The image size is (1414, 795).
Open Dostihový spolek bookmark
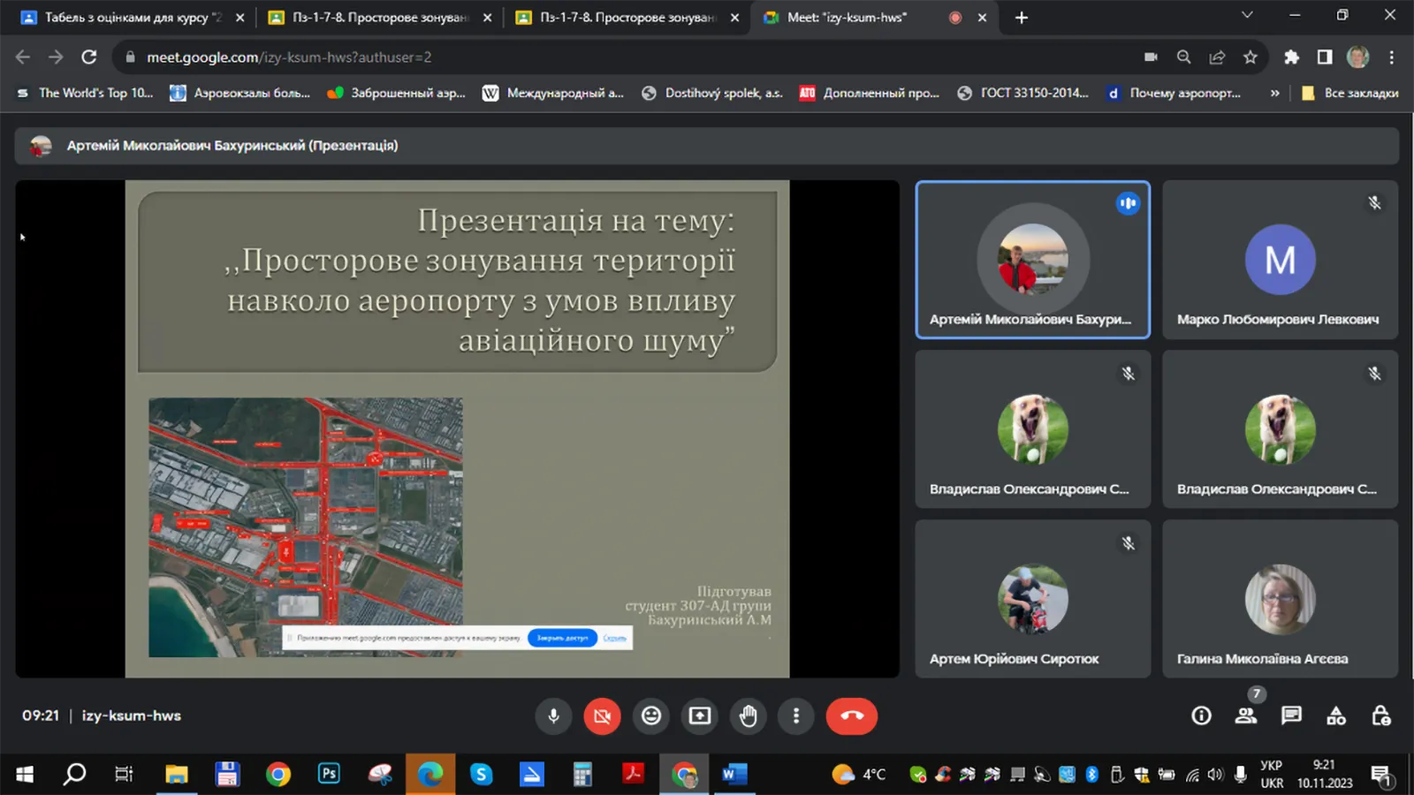coord(712,93)
